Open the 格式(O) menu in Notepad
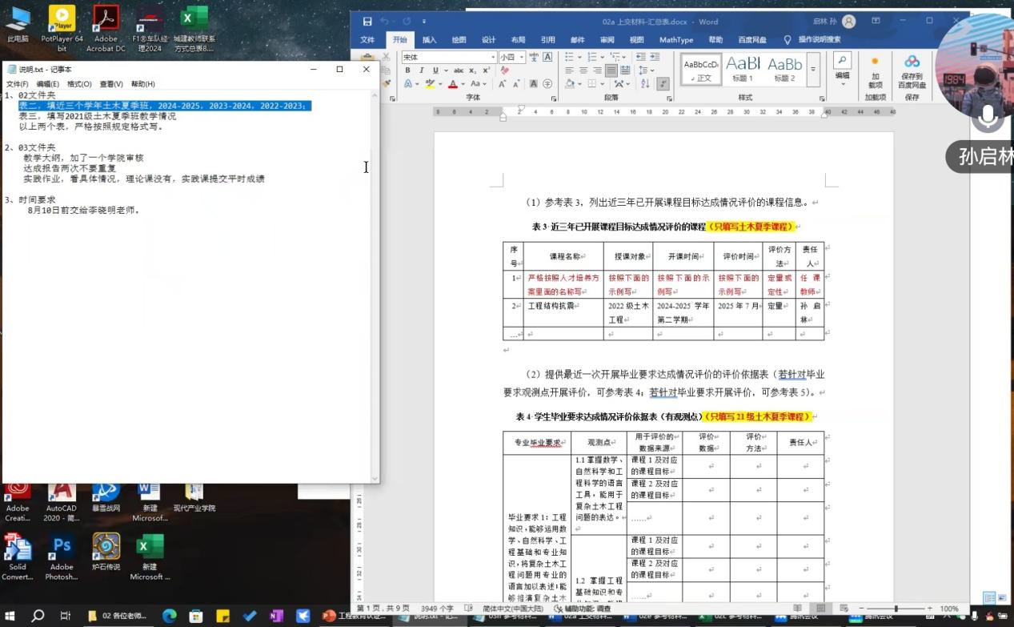Image resolution: width=1014 pixels, height=627 pixels. (79, 84)
